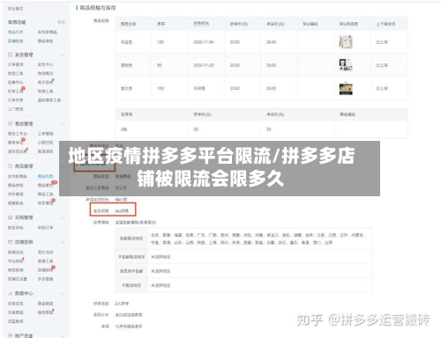
Task: Open SKU thumbnail in the third row
Action: coord(346,89)
